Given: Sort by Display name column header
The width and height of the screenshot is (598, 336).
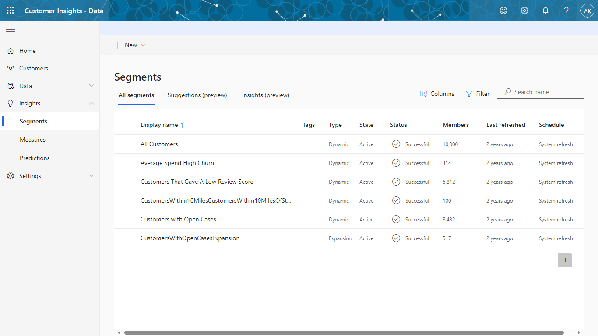Looking at the screenshot, I should (159, 125).
